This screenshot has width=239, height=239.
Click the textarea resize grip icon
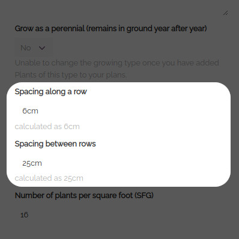coord(226,13)
